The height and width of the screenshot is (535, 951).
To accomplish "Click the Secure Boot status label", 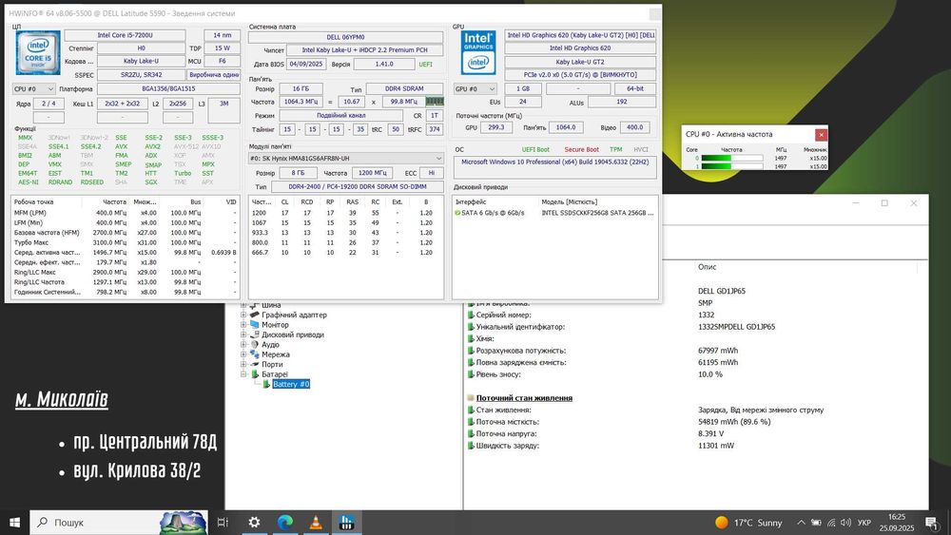I will [582, 149].
